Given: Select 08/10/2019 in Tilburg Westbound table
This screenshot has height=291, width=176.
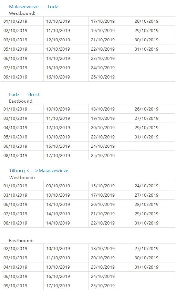Looking at the screenshot, I should [x=15, y=223].
